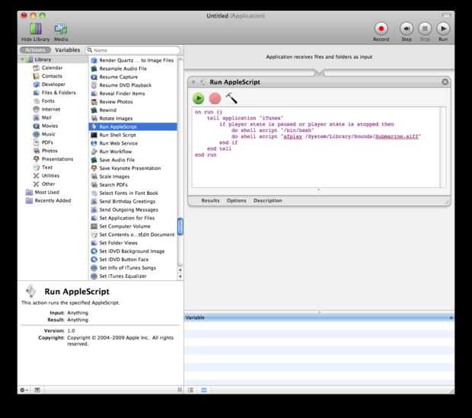Select the Music library category
Viewport: 472px width, 418px height.
tap(48, 134)
